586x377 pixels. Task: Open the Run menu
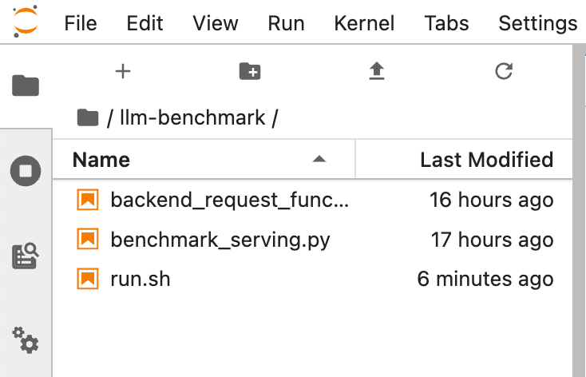click(x=286, y=23)
